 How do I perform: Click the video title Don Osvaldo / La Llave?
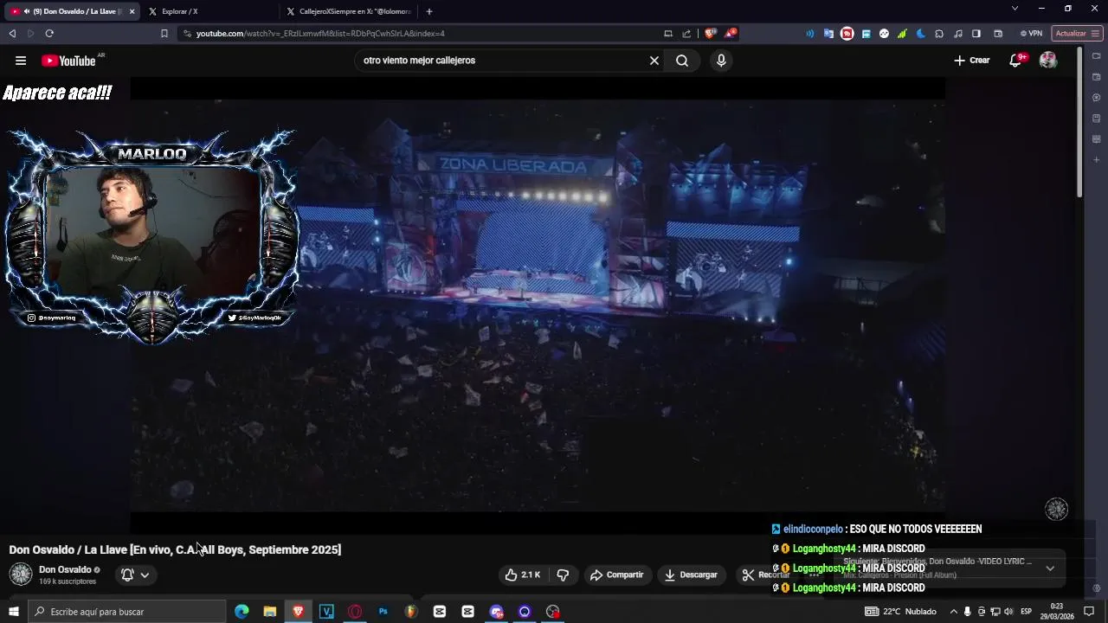175,549
